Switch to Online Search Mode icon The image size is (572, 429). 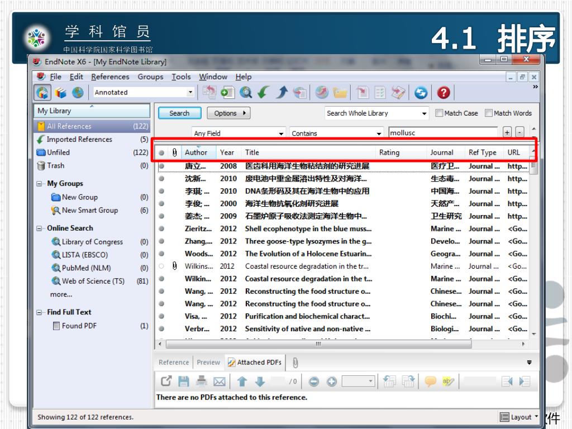78,93
